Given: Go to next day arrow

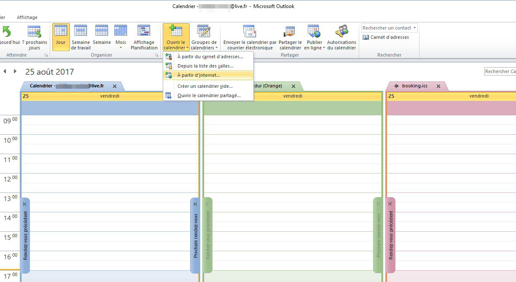Looking at the screenshot, I should click(15, 71).
